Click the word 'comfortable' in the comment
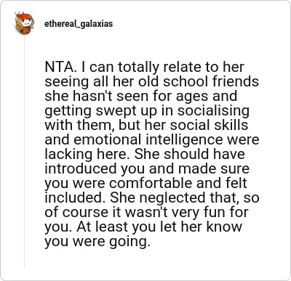 151,184
